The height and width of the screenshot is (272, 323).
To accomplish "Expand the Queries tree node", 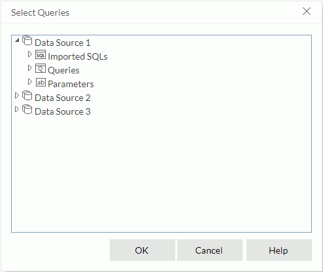I will pyautogui.click(x=30, y=68).
